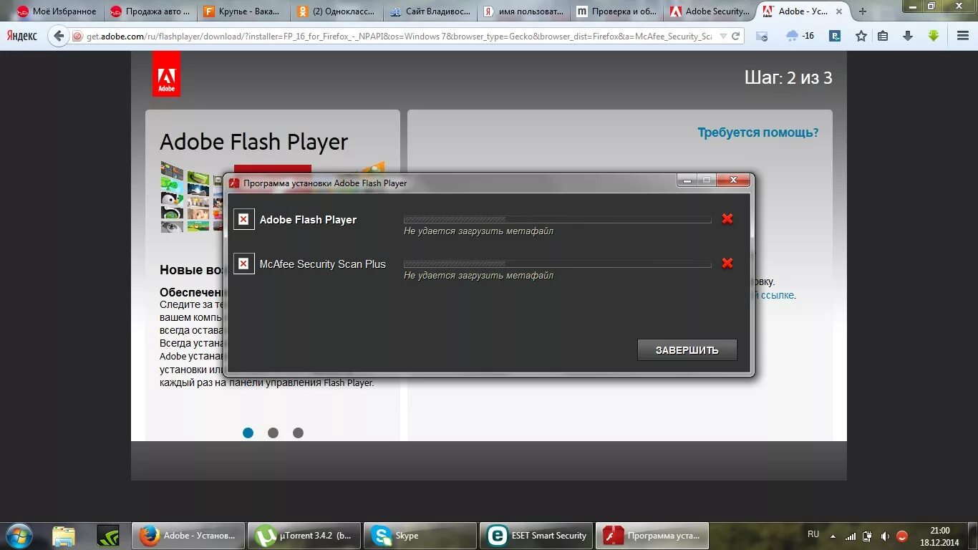The image size is (978, 550).
Task: Close the active Adobe - Уст... tab
Action: 839,11
